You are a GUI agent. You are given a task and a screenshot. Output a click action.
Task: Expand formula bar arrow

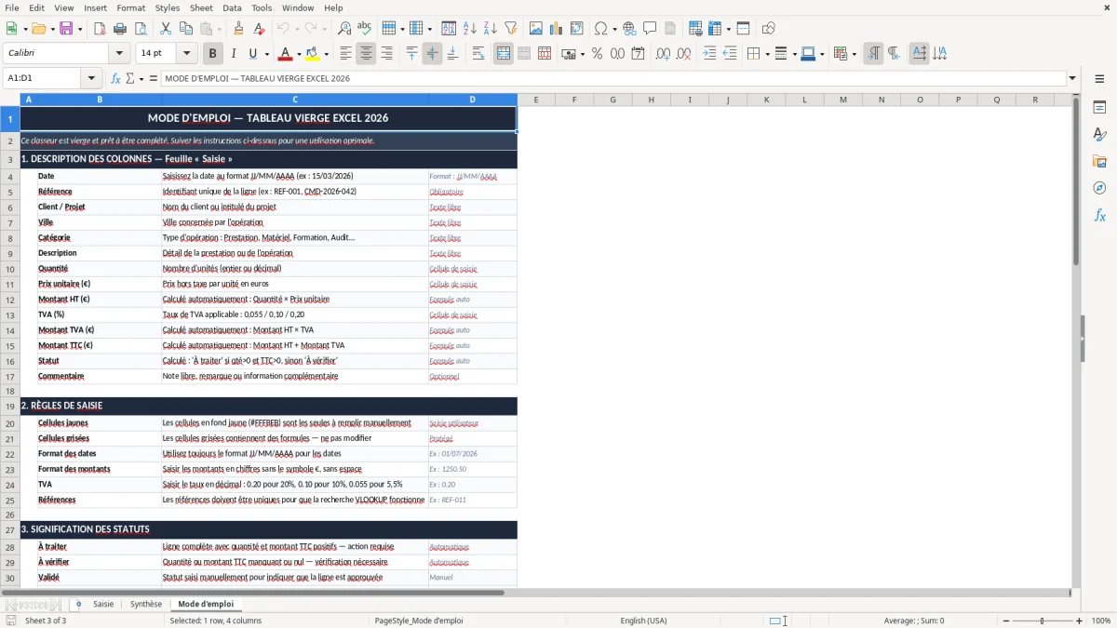pyautogui.click(x=1072, y=78)
